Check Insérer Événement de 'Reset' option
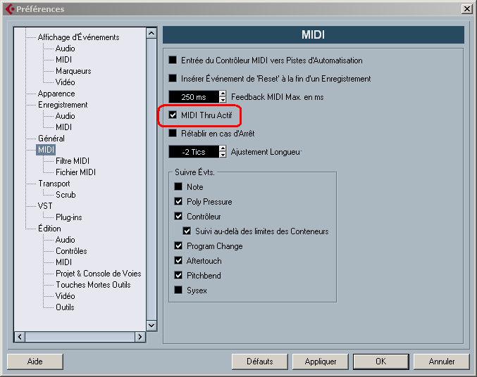Screen dimensions: 477x377 (x=173, y=78)
